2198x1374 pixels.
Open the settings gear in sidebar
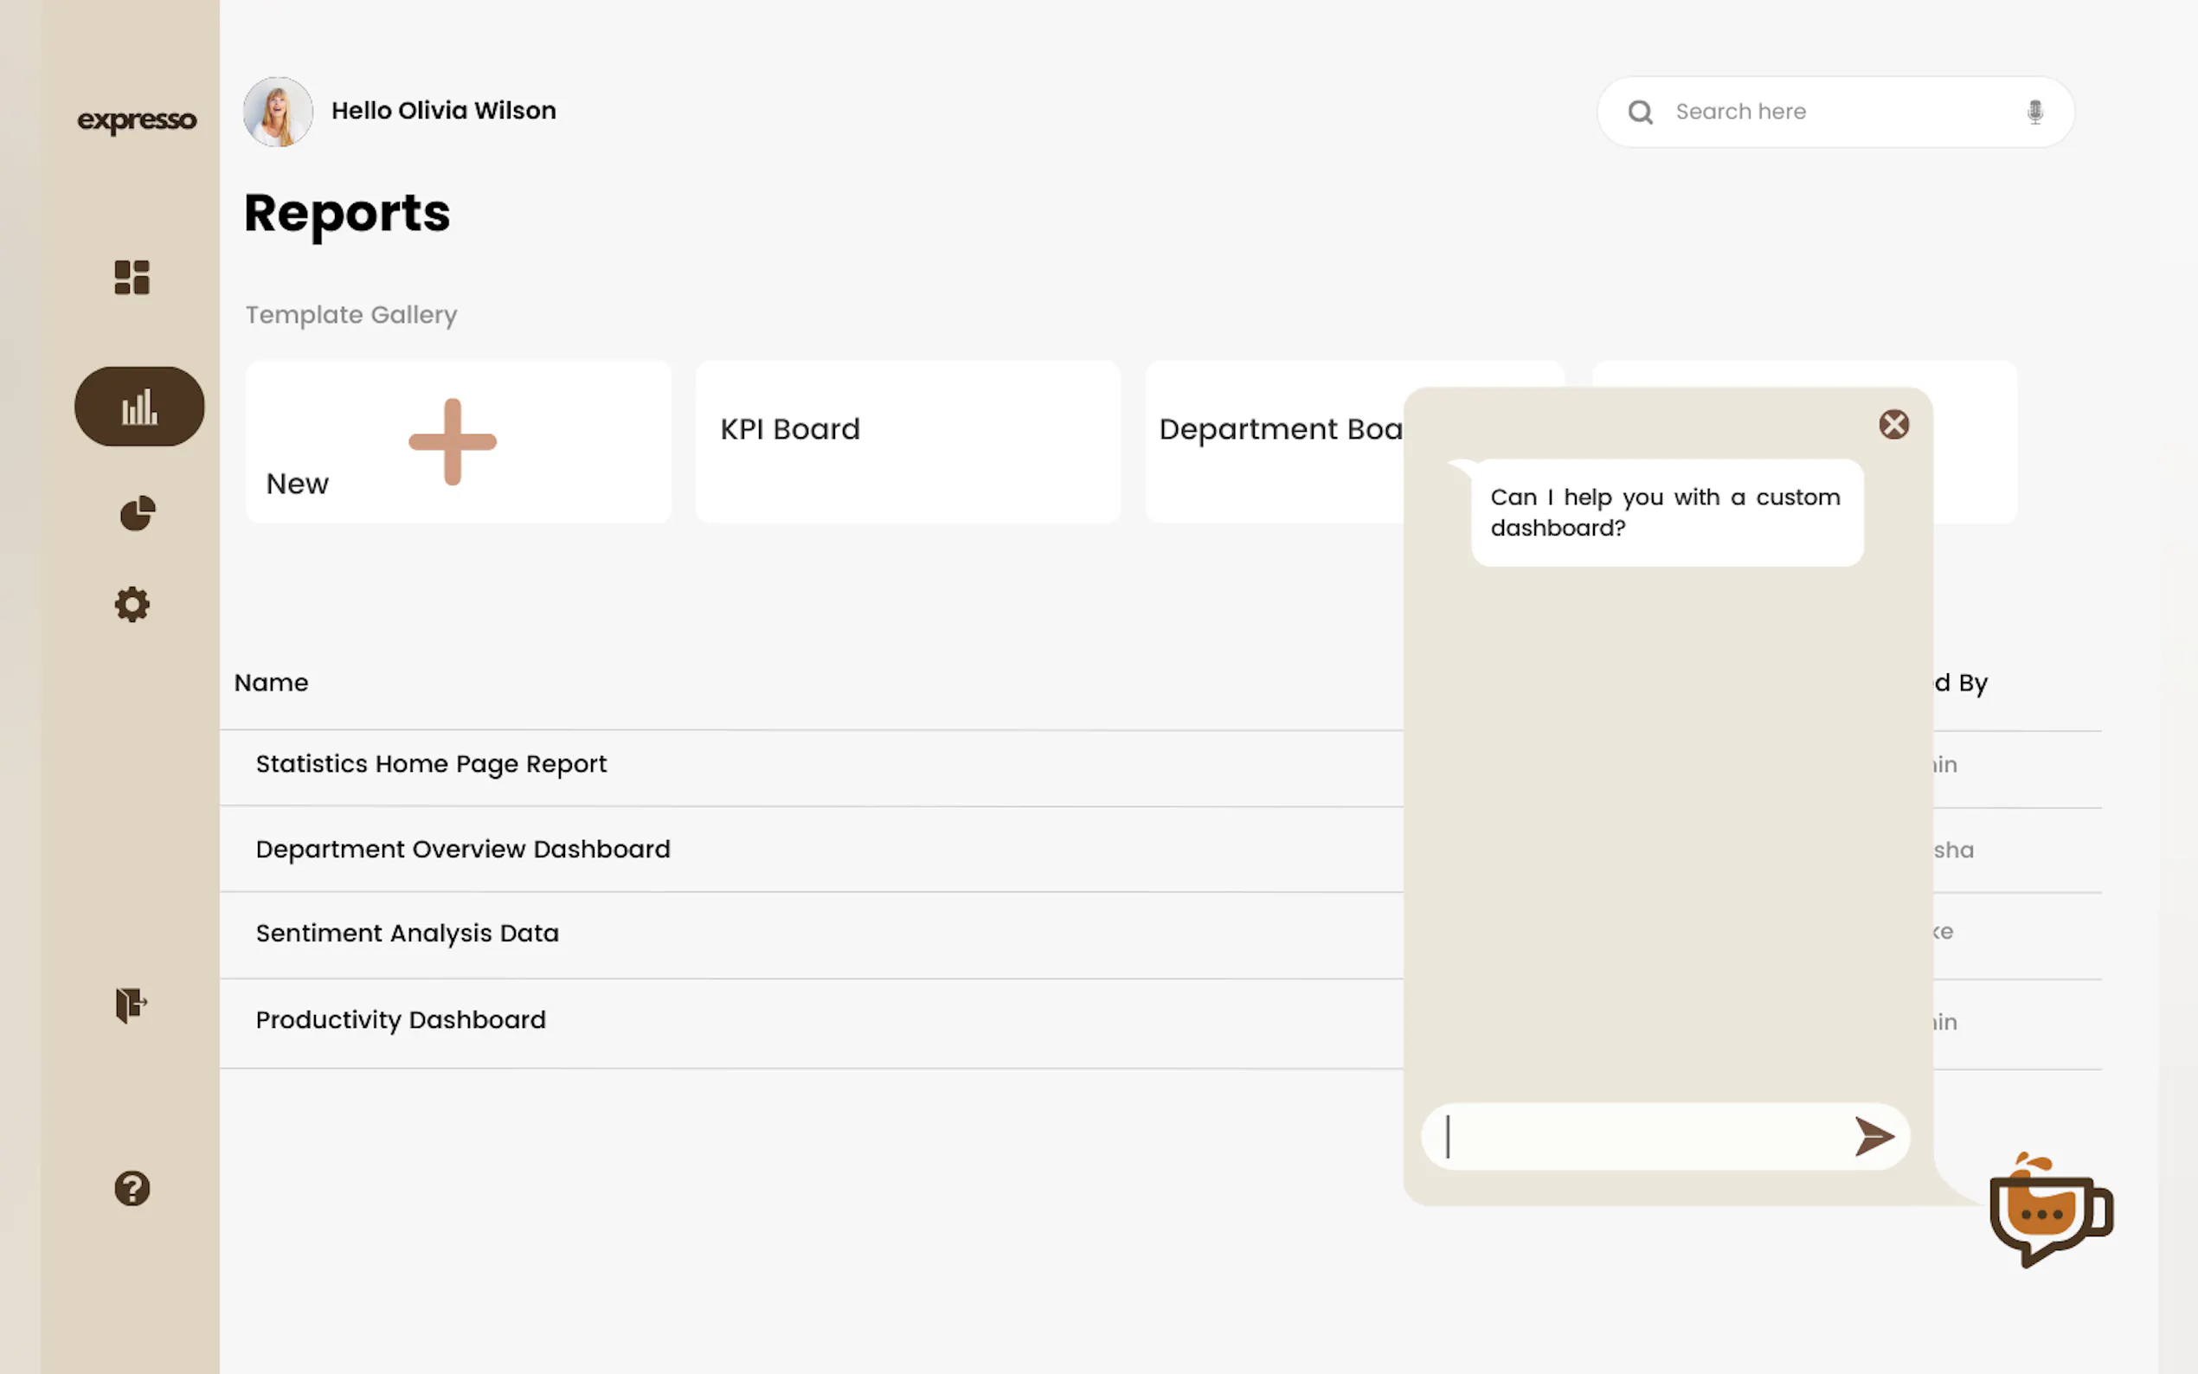(x=132, y=604)
